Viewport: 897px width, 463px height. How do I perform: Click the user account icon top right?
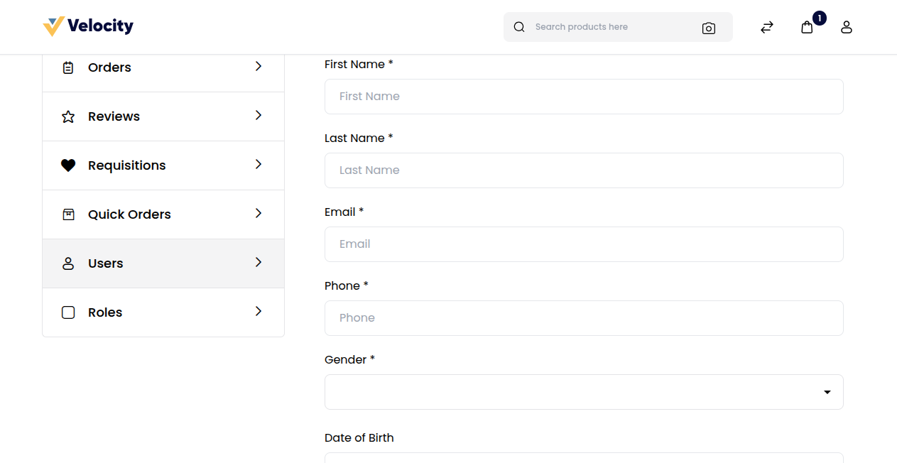tap(846, 27)
